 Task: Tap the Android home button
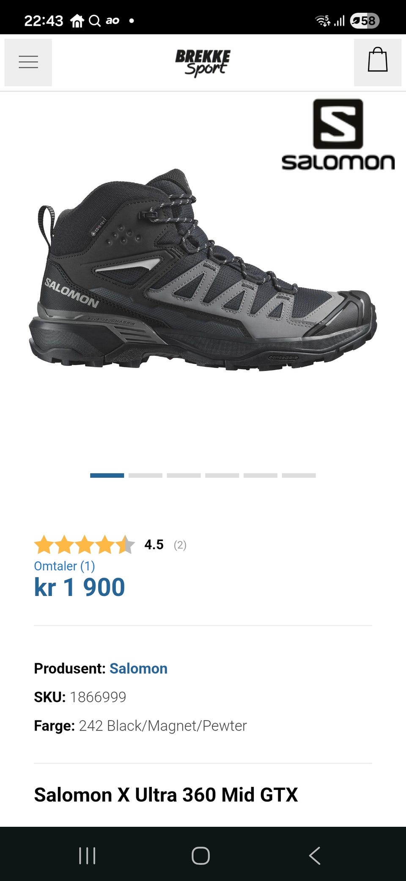pyautogui.click(x=200, y=856)
